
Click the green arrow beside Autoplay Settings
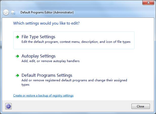click(x=17, y=56)
